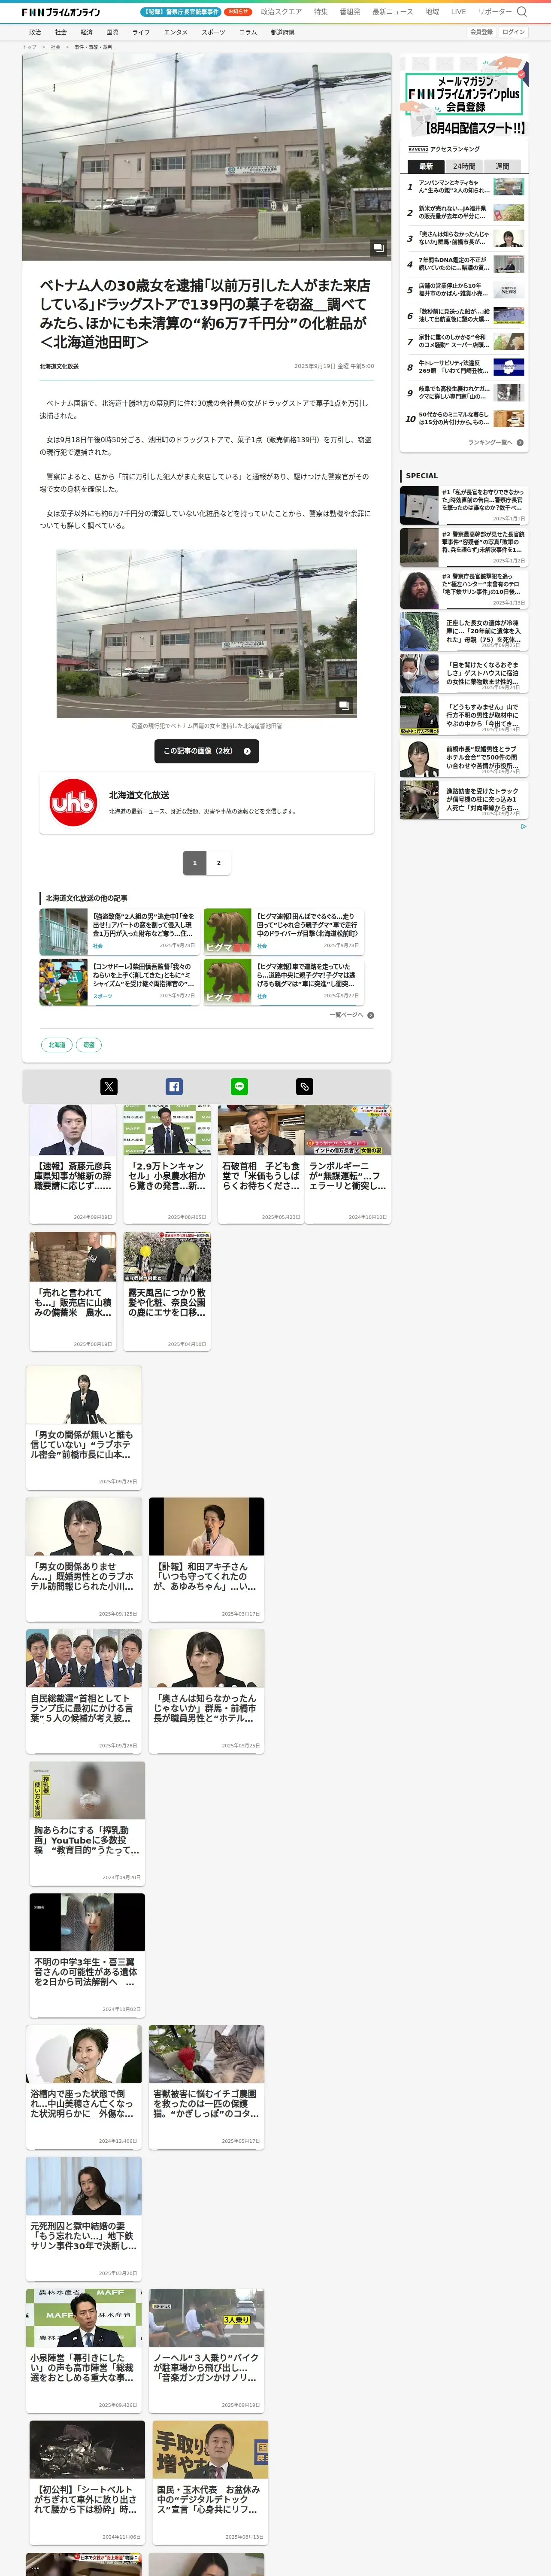This screenshot has width=551, height=2576.
Task: Switch ranking to 週間 tab
Action: 502,166
